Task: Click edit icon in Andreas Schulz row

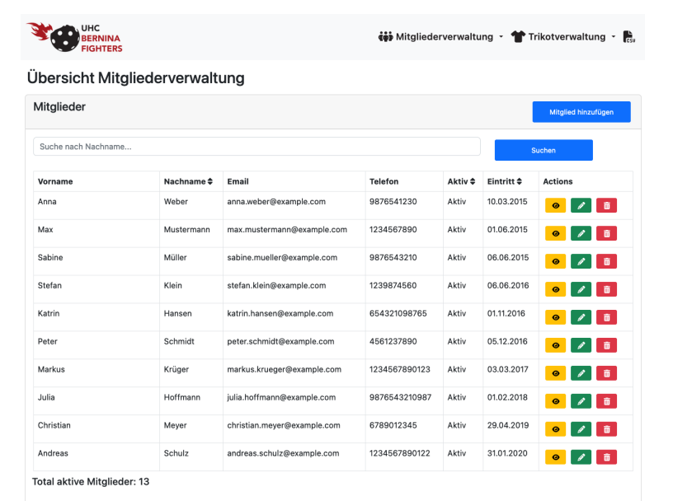Action: [x=581, y=457]
